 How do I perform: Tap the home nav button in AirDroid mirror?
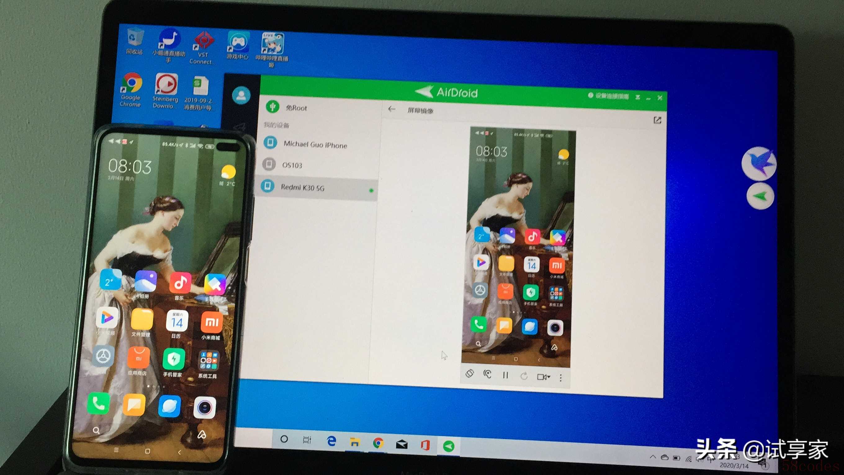pos(516,359)
